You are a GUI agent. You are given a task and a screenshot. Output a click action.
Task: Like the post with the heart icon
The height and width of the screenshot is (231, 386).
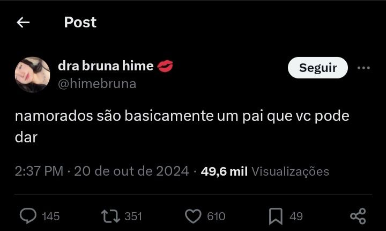coord(193,216)
